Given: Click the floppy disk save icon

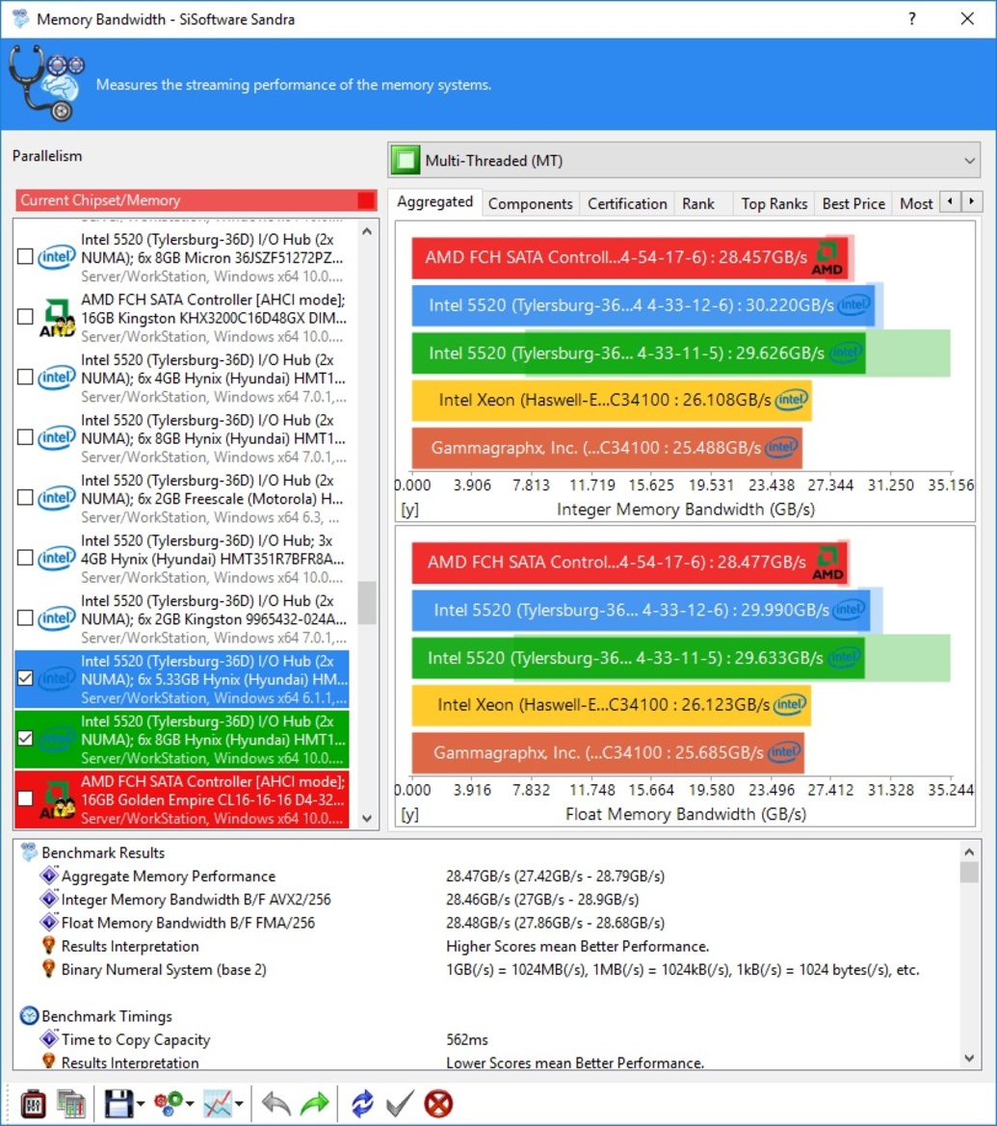Looking at the screenshot, I should tap(118, 1104).
